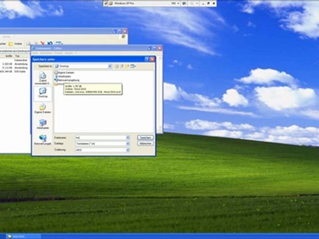319x239 pixels.
Task: Open the Datei menu in Editor
Action: point(35,53)
